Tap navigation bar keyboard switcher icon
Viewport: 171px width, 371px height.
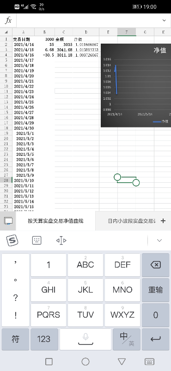[x=150, y=362]
